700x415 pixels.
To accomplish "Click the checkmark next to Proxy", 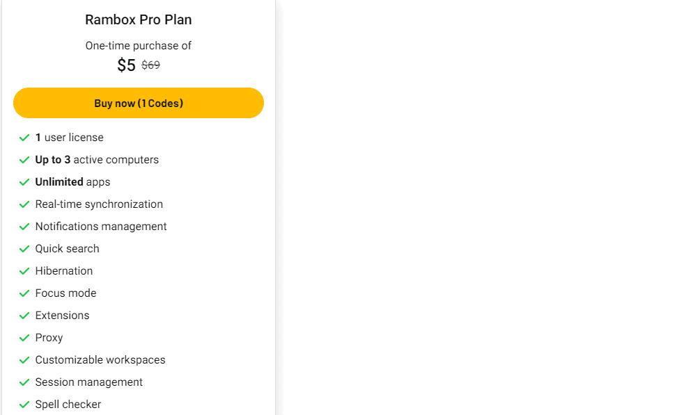I will click(24, 338).
